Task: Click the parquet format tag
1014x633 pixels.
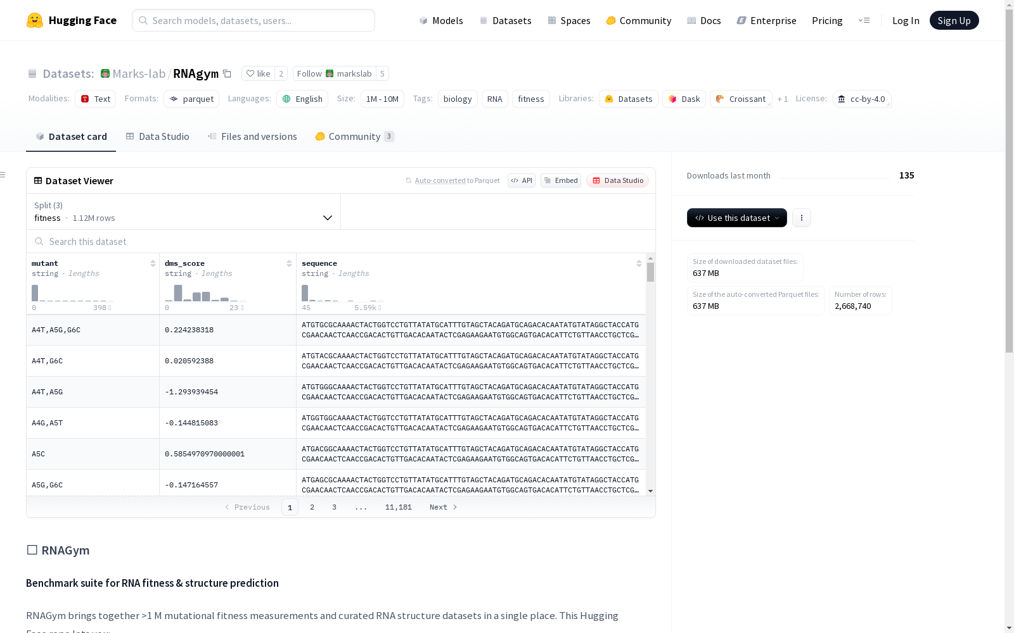Action: click(x=191, y=99)
